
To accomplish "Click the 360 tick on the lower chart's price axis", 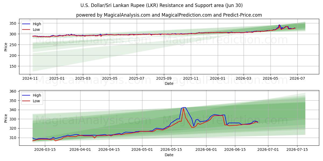I will tap(13, 91).
